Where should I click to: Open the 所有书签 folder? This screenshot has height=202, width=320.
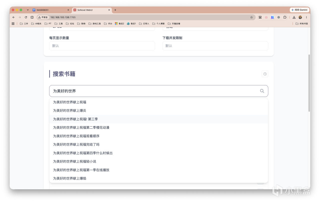pyautogui.click(x=302, y=23)
